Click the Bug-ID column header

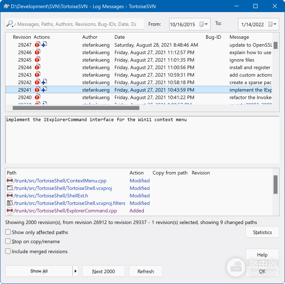point(213,37)
